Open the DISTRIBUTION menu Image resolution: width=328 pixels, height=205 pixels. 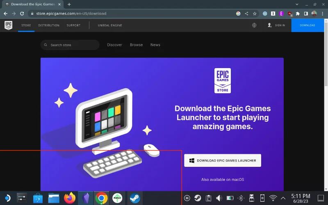[49, 25]
